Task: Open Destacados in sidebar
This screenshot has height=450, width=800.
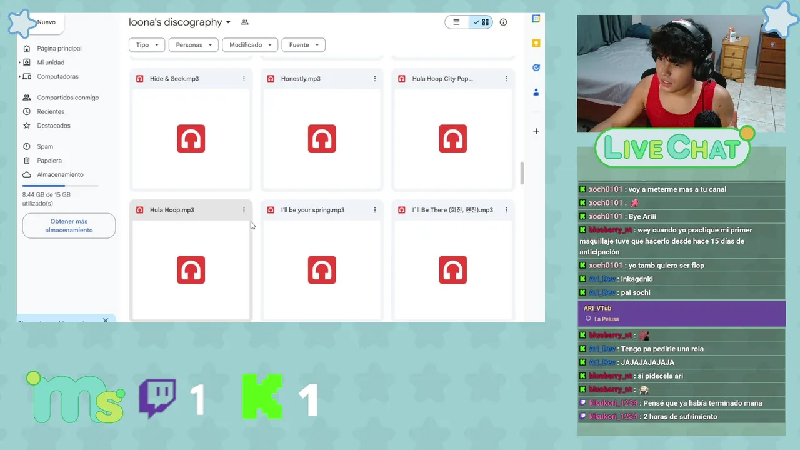Action: (x=54, y=126)
